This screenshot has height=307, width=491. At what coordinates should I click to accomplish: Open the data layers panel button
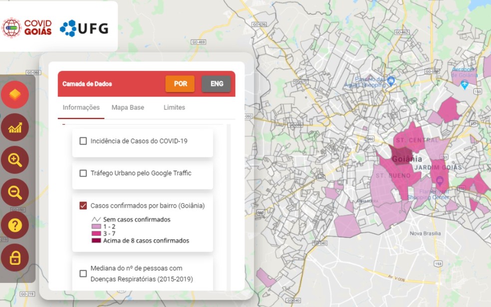tap(14, 94)
